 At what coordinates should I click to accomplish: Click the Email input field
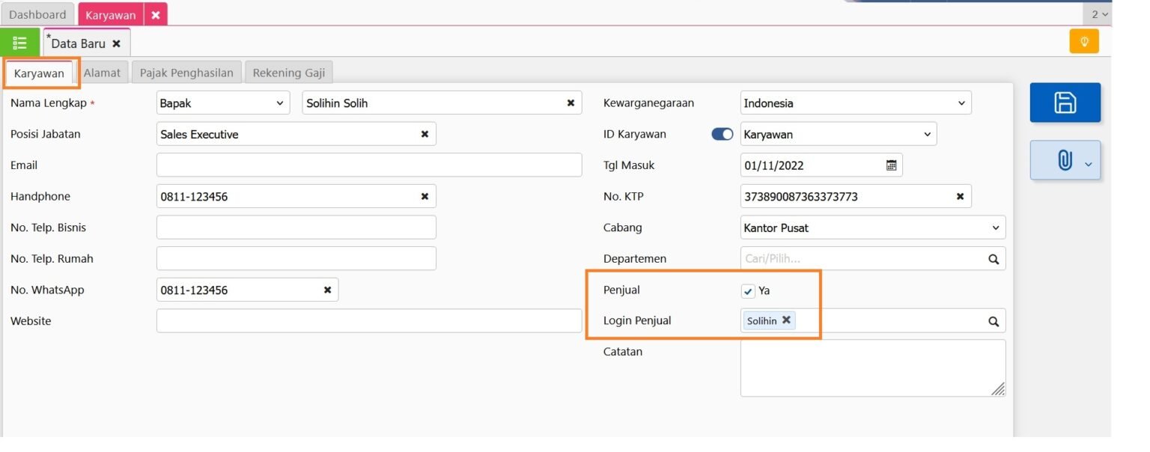click(368, 165)
